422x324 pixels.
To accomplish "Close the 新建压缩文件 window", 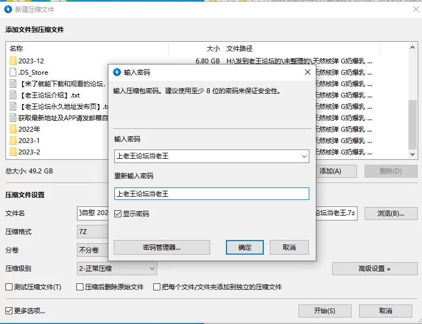I will 416,9.
